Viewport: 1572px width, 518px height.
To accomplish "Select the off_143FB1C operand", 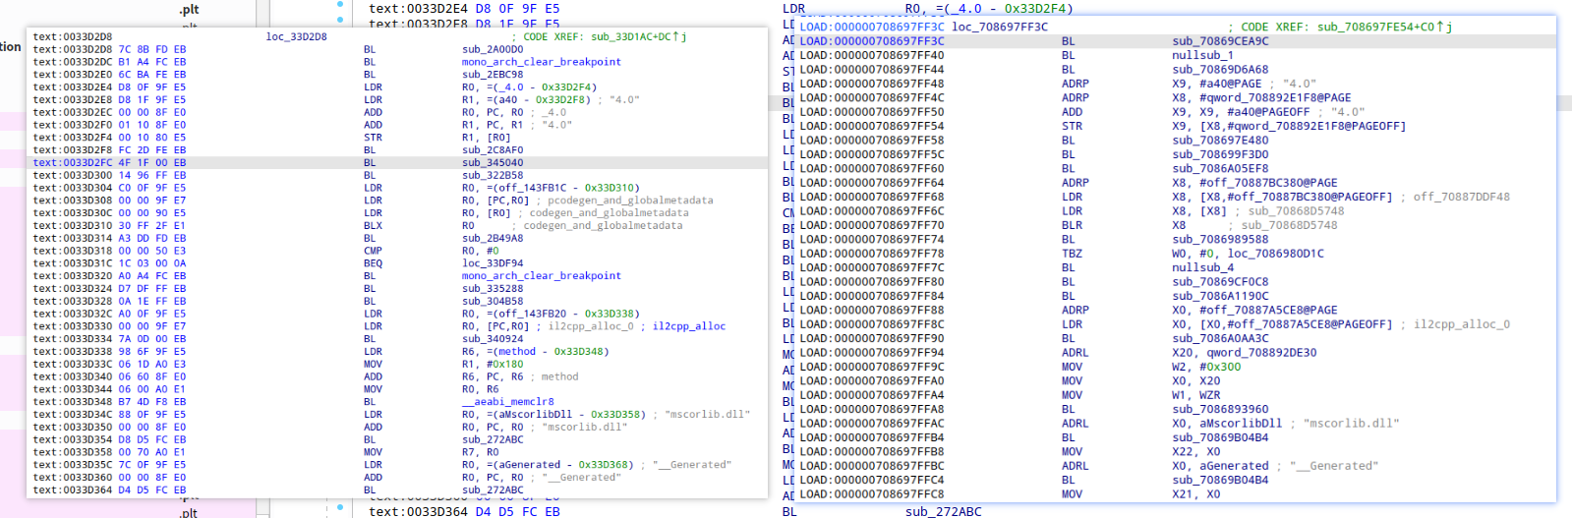I will (537, 188).
